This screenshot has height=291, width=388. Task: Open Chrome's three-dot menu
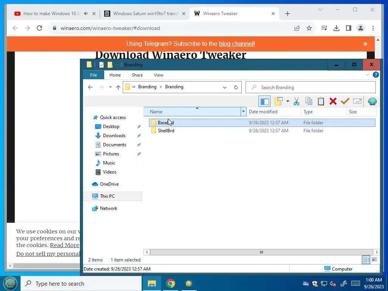373,28
